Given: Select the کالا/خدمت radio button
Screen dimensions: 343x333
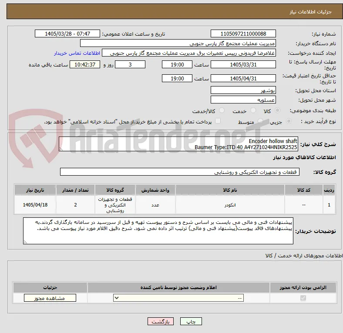Looking at the screenshot, I should [222, 110].
